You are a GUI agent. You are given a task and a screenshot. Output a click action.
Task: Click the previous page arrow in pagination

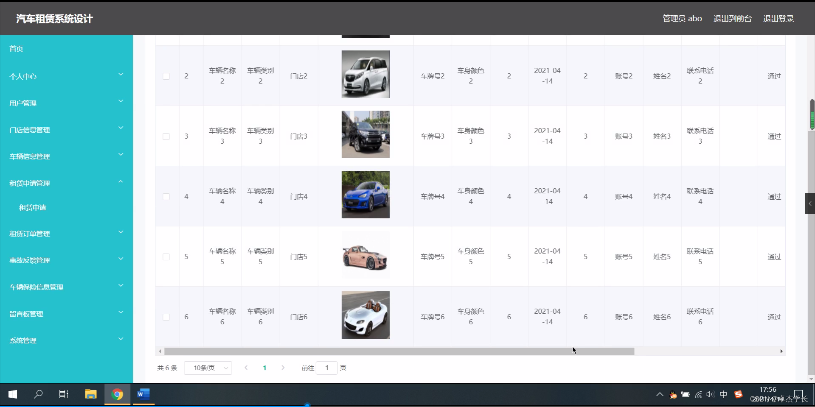[246, 368]
